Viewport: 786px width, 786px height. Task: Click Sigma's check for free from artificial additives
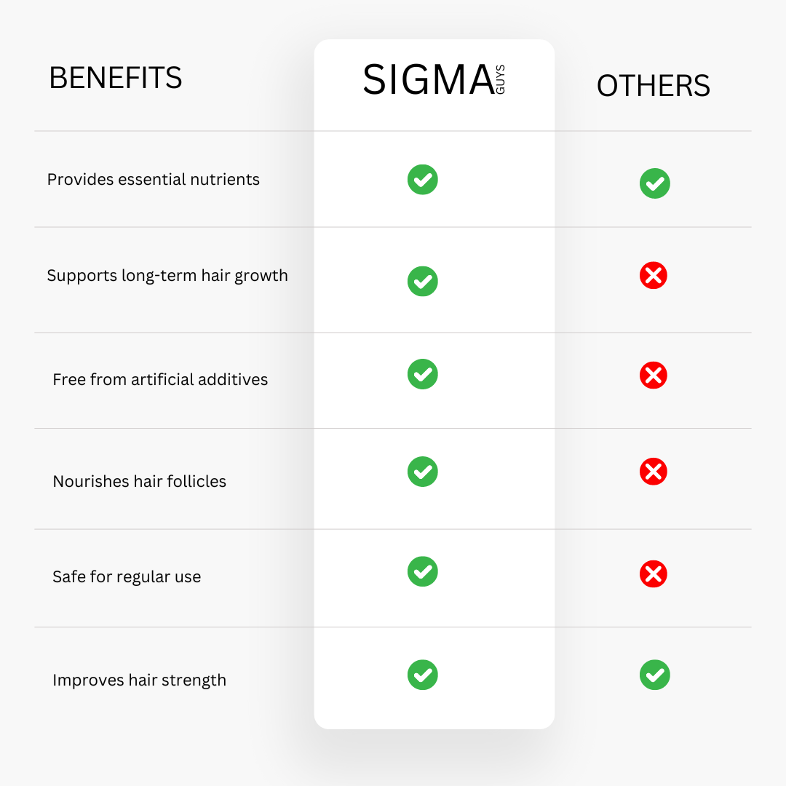(x=423, y=374)
